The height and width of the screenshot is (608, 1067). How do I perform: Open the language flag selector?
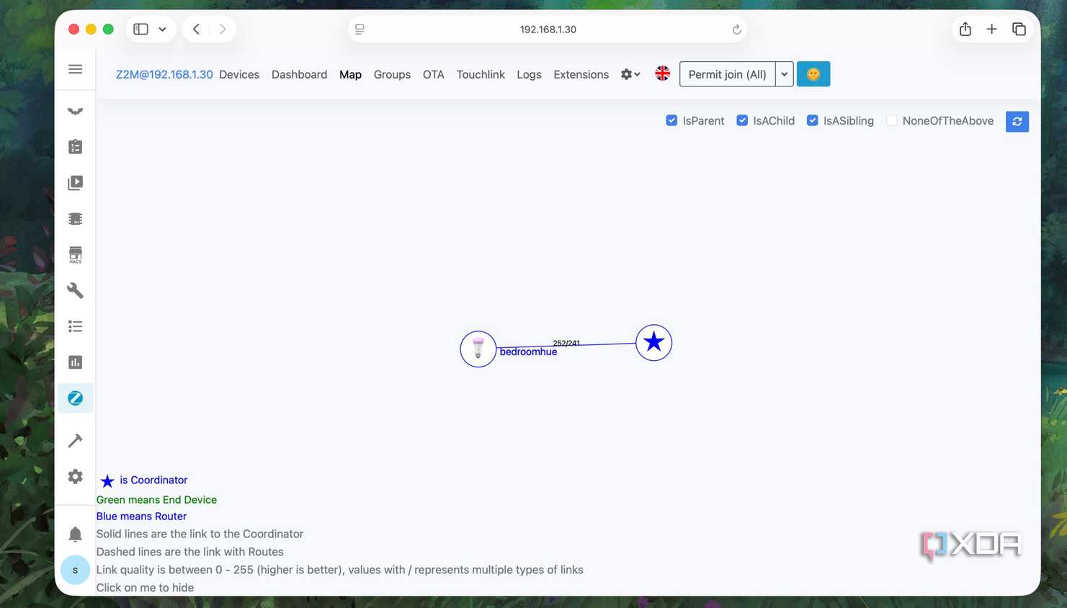pos(662,73)
